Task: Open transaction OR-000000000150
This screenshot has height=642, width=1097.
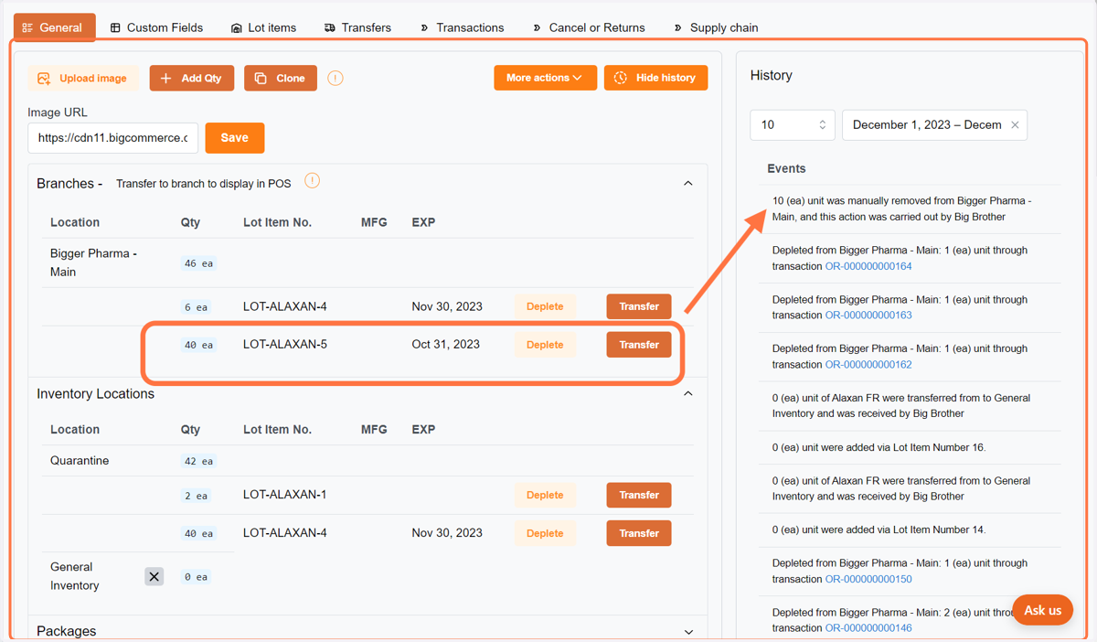Action: (868, 579)
